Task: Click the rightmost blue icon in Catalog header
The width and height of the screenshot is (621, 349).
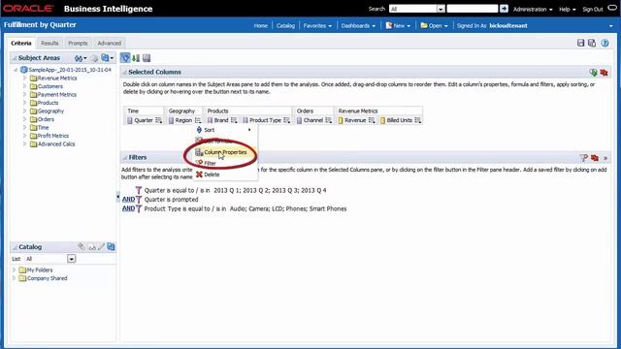Action: coord(111,246)
